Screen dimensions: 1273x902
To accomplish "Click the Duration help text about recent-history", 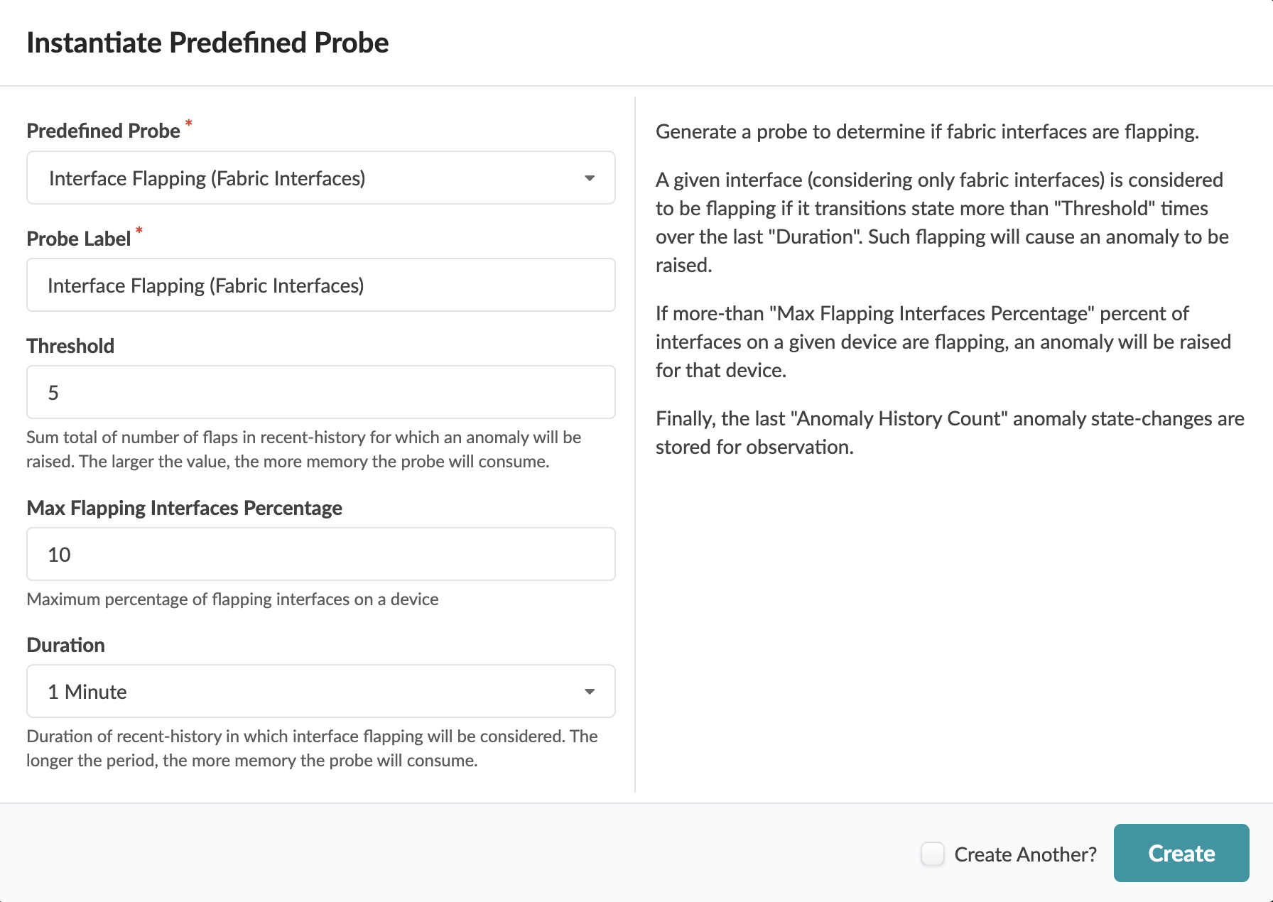I will (312, 749).
